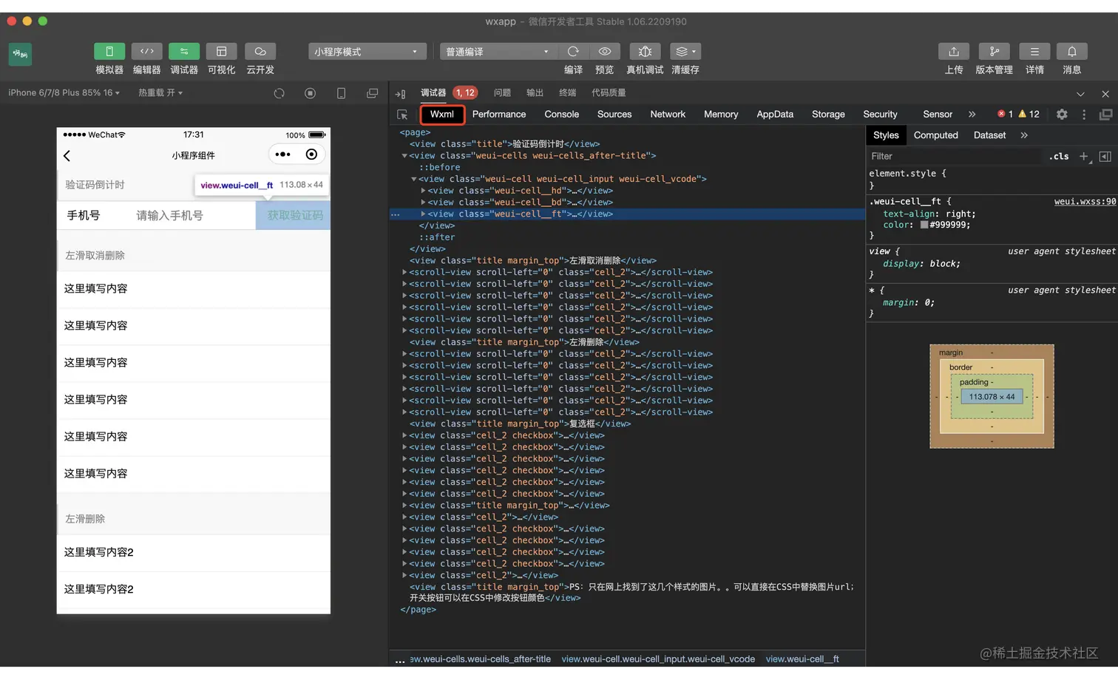Click the #999999 color swatch
The width and height of the screenshot is (1118, 680).
[924, 225]
